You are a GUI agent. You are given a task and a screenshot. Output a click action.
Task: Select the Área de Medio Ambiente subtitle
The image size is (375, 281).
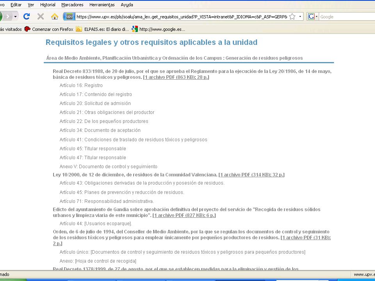coord(174,58)
